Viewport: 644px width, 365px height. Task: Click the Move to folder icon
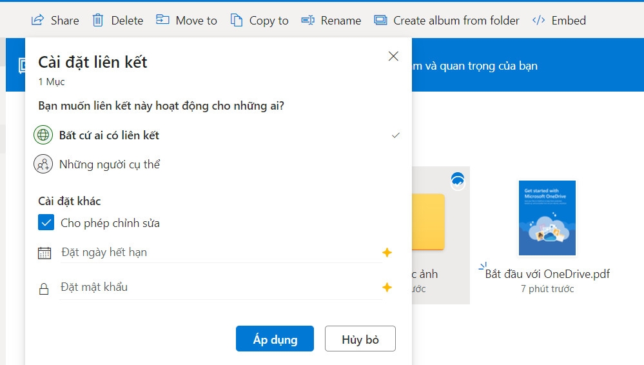click(162, 19)
